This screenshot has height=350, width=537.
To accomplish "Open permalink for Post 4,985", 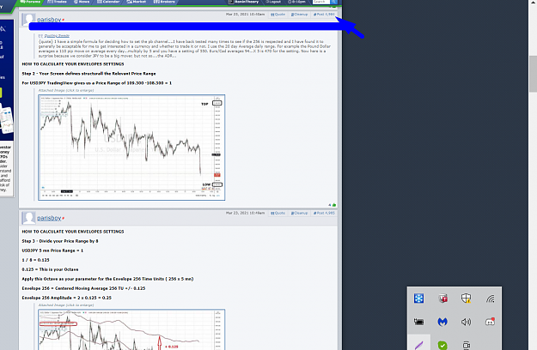I will [324, 213].
